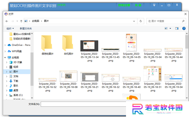This screenshot has height=117, width=189.
Task: Expand 3D 对象 node
Action: 7,62
